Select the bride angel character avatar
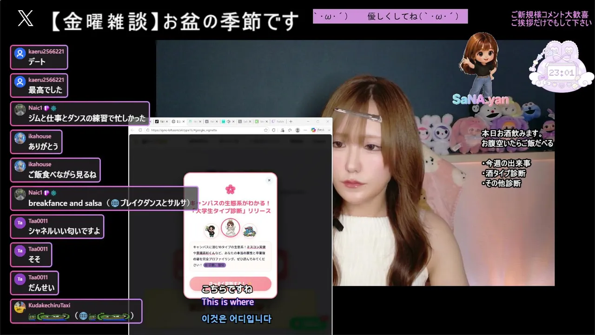The image size is (595, 335). coord(230,228)
